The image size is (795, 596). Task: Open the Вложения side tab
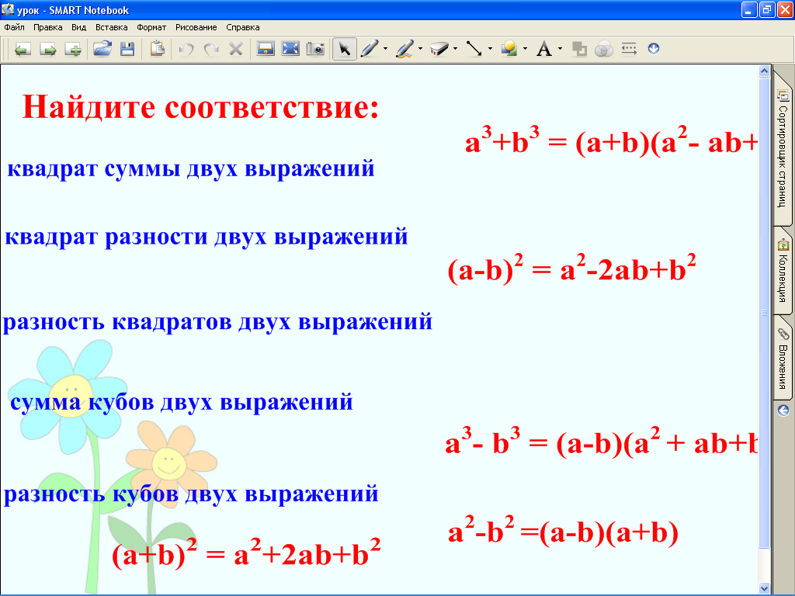point(783,359)
